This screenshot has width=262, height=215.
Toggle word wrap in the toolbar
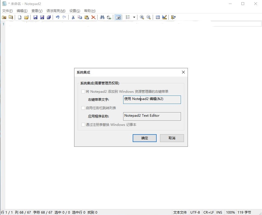point(118,17)
